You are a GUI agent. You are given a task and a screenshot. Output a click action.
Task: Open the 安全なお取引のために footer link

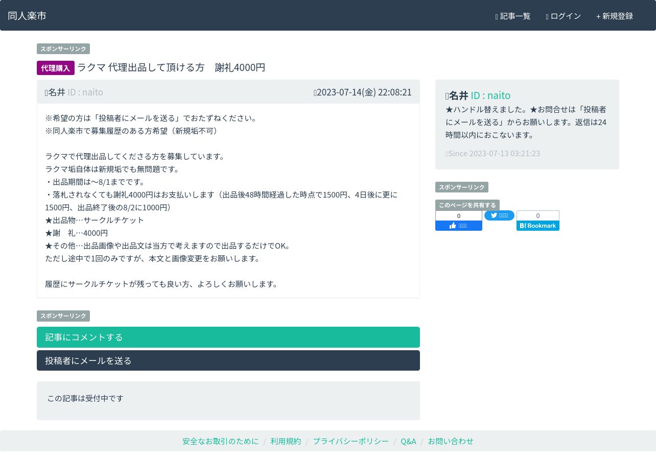(221, 441)
